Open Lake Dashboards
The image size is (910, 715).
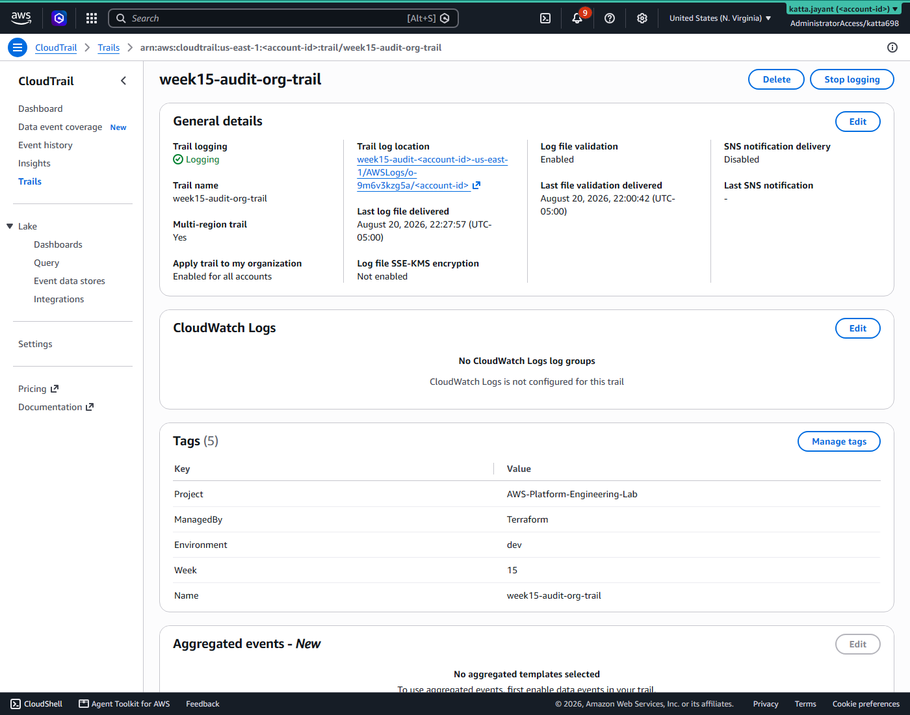(x=58, y=244)
